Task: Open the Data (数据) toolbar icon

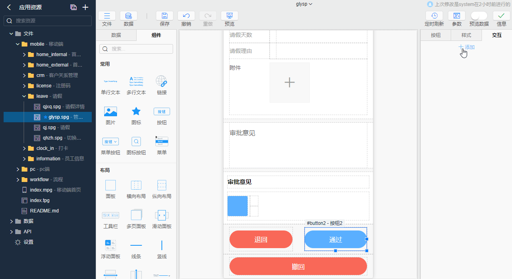Action: point(128,16)
